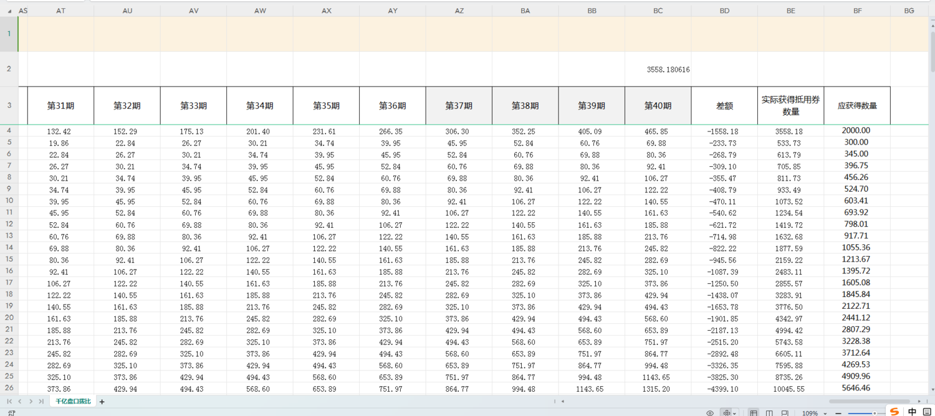
Task: Select column BC header
Action: (x=658, y=11)
